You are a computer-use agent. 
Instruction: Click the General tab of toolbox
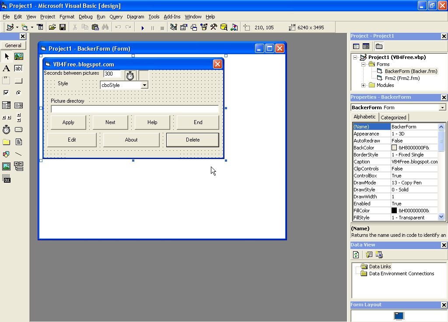[13, 45]
